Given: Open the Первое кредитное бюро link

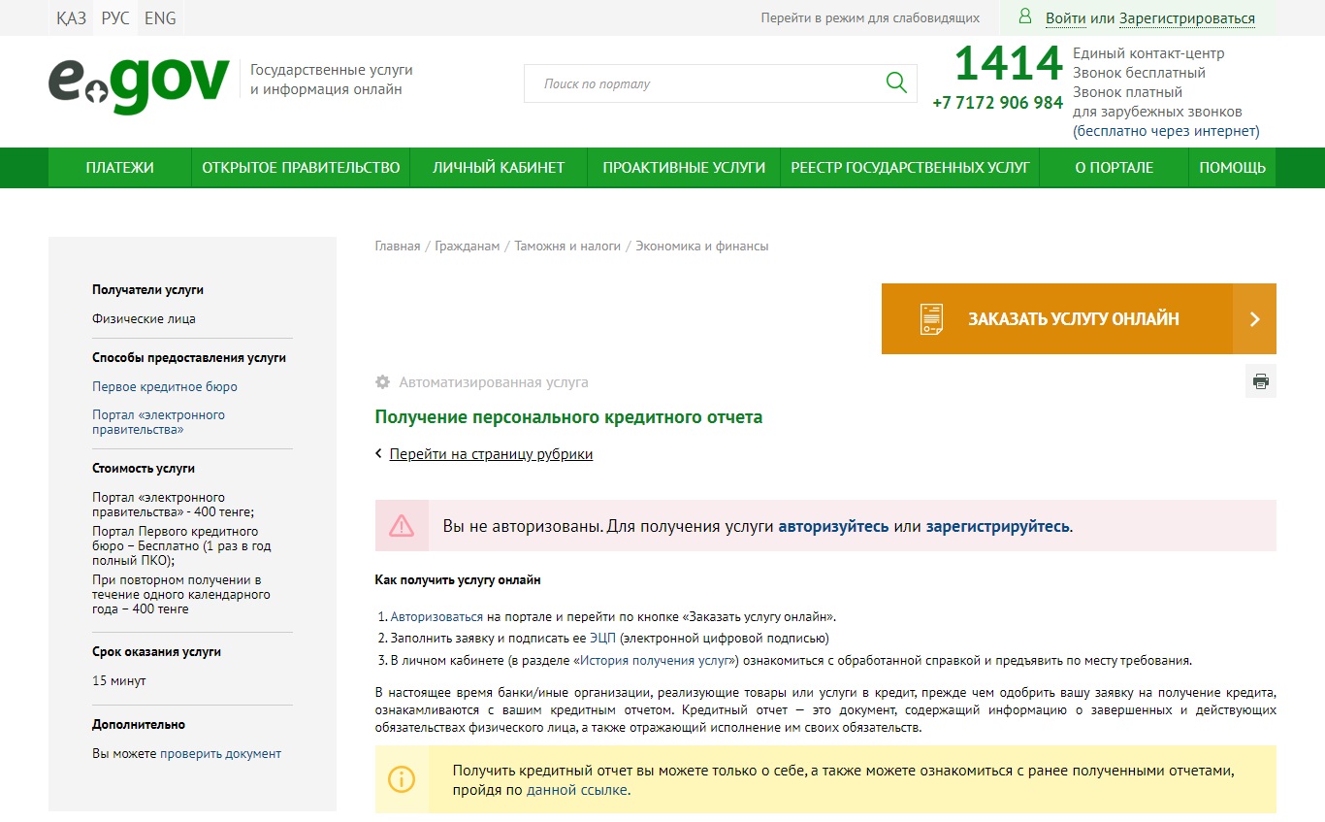Looking at the screenshot, I should click(165, 386).
